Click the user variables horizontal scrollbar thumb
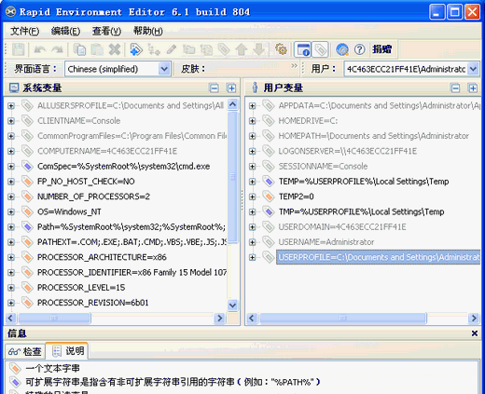 tap(342, 318)
